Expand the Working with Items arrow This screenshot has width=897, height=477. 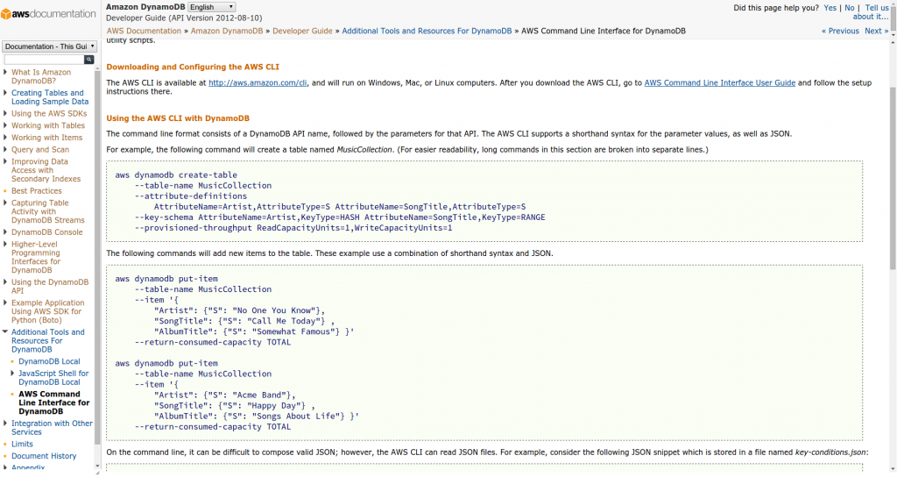[x=5, y=138]
